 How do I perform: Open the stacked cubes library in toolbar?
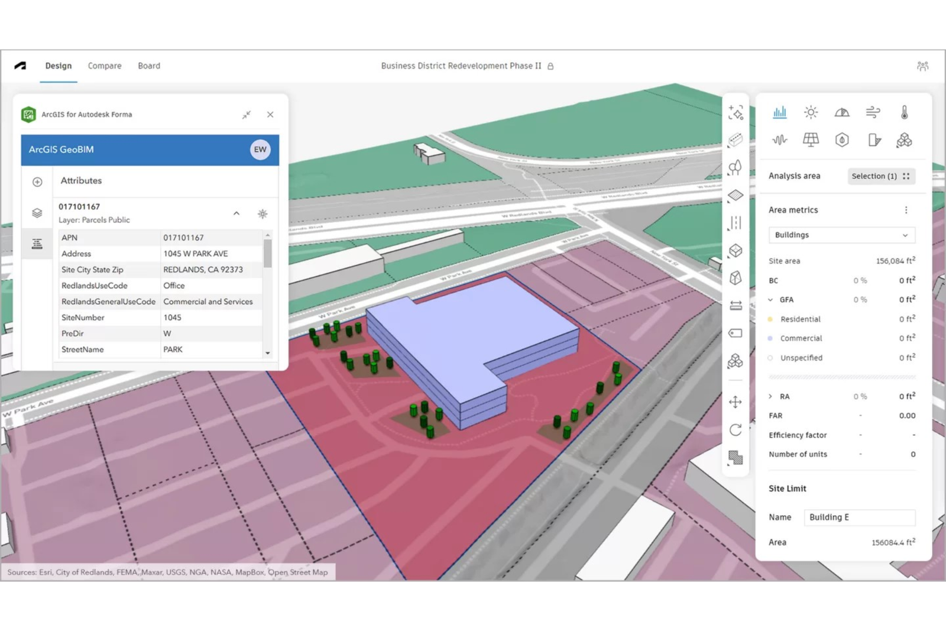736,361
